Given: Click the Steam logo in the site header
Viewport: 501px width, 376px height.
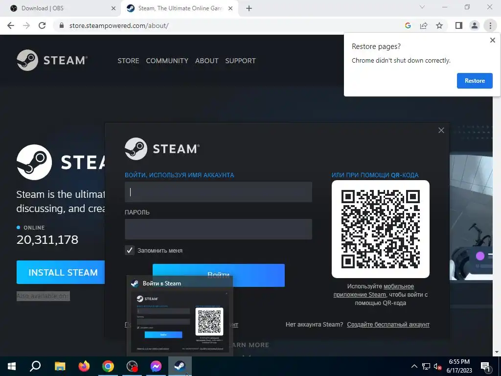Looking at the screenshot, I should pos(52,60).
